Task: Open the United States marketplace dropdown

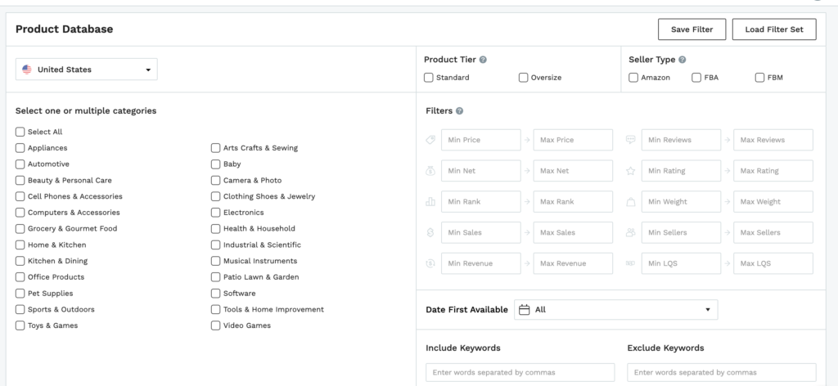Action: (x=87, y=70)
